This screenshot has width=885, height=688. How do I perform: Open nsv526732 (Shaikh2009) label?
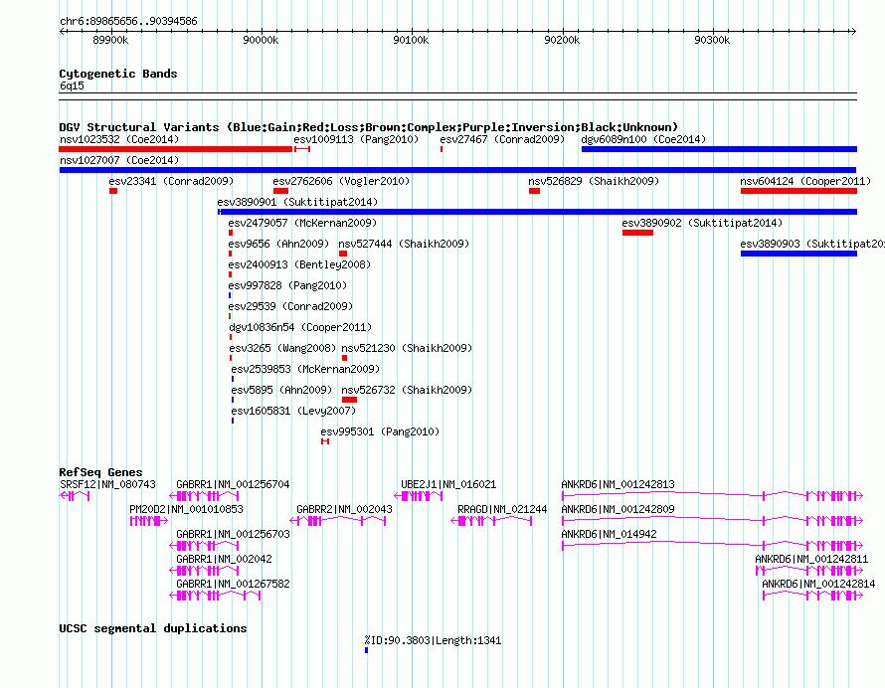(x=407, y=390)
